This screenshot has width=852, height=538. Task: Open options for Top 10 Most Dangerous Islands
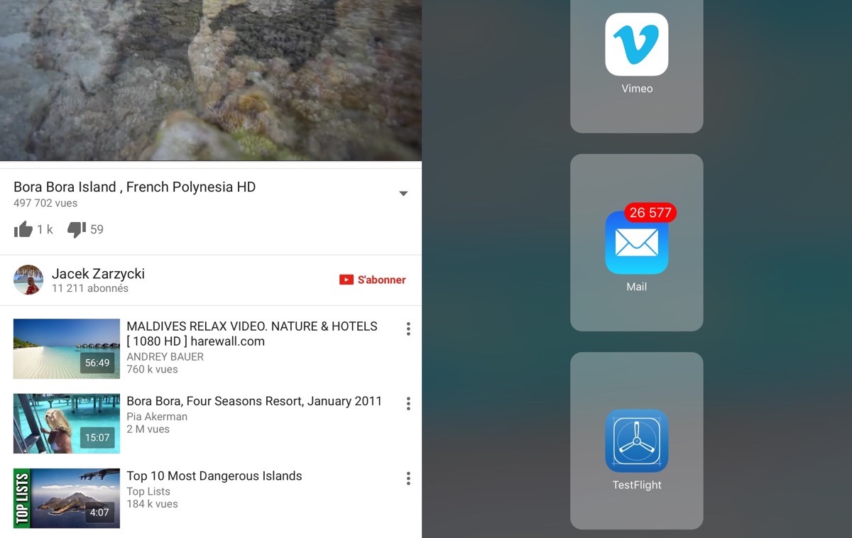(408, 478)
